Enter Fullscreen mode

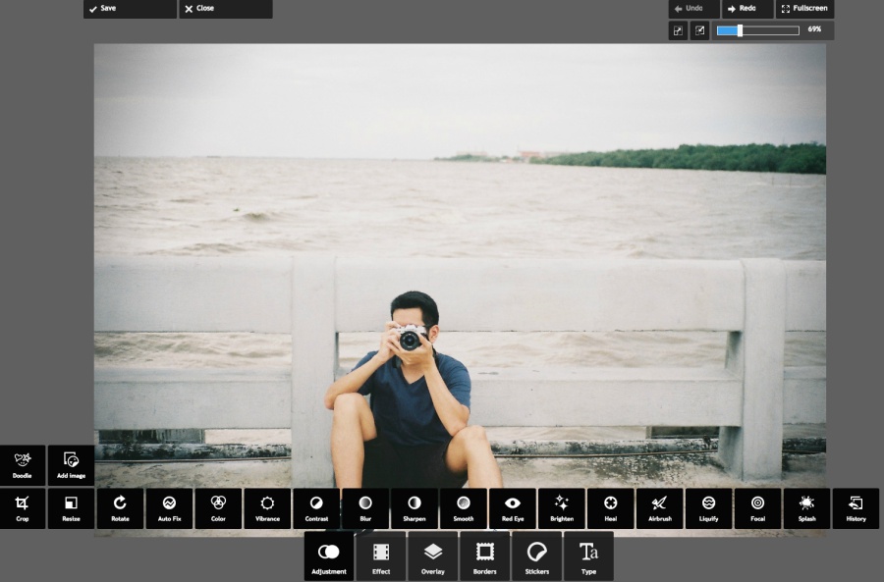pyautogui.click(x=804, y=9)
